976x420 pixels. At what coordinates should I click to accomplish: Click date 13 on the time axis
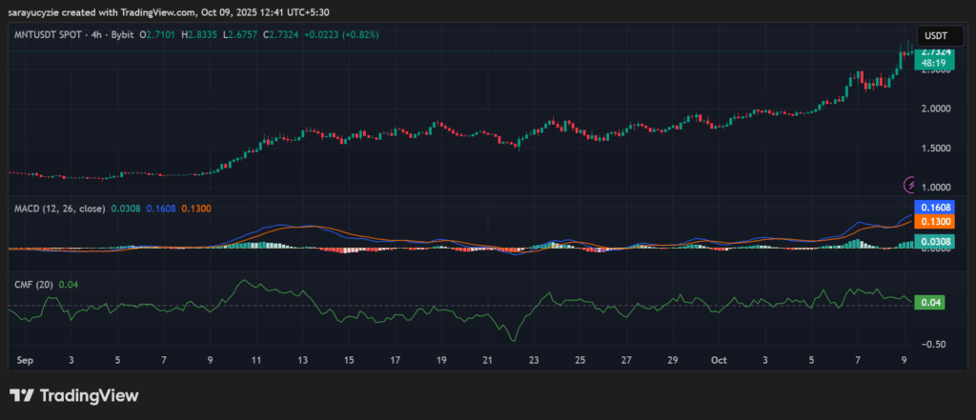[303, 362]
